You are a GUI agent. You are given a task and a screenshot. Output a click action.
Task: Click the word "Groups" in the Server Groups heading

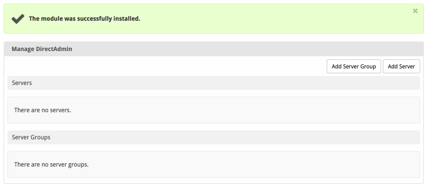pos(40,137)
